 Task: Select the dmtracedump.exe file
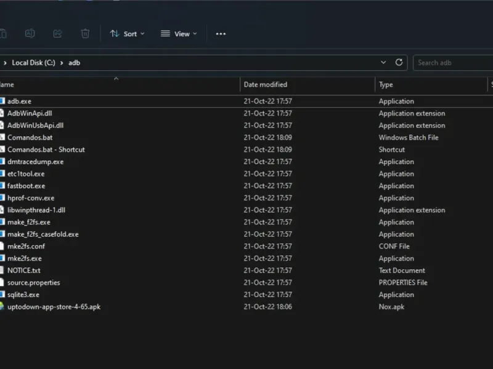pos(35,162)
